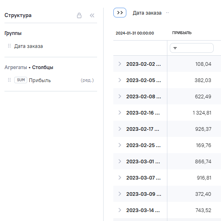The image size is (221, 221).
Task: Click the filter icon in ПРИБЫЛЬ filter field
Action: pyautogui.click(x=175, y=48)
